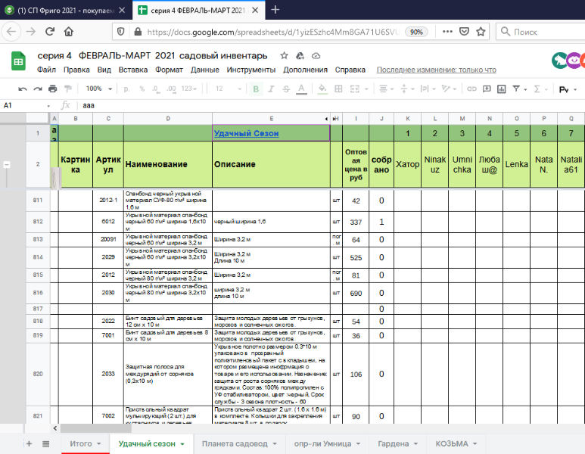This screenshot has height=454, width=585.
Task: Collapse the row group minus button
Action: pyautogui.click(x=8, y=164)
